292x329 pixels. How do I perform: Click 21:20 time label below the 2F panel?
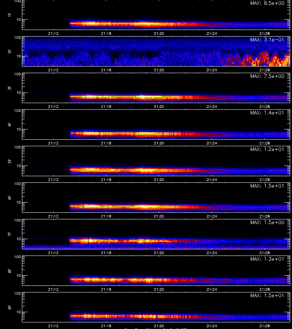(x=159, y=70)
